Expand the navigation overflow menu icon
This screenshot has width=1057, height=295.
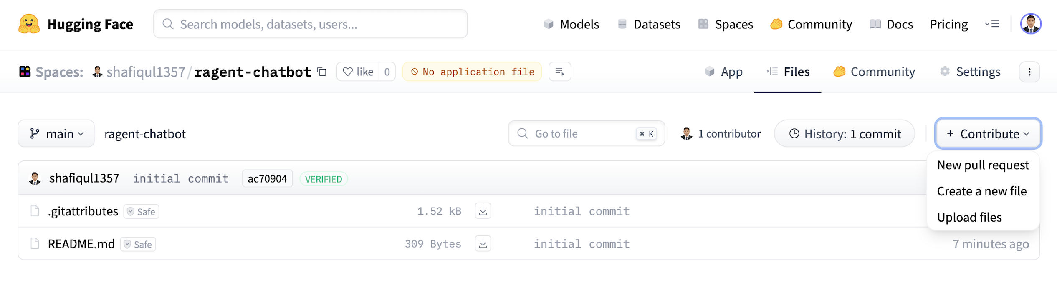click(x=992, y=24)
